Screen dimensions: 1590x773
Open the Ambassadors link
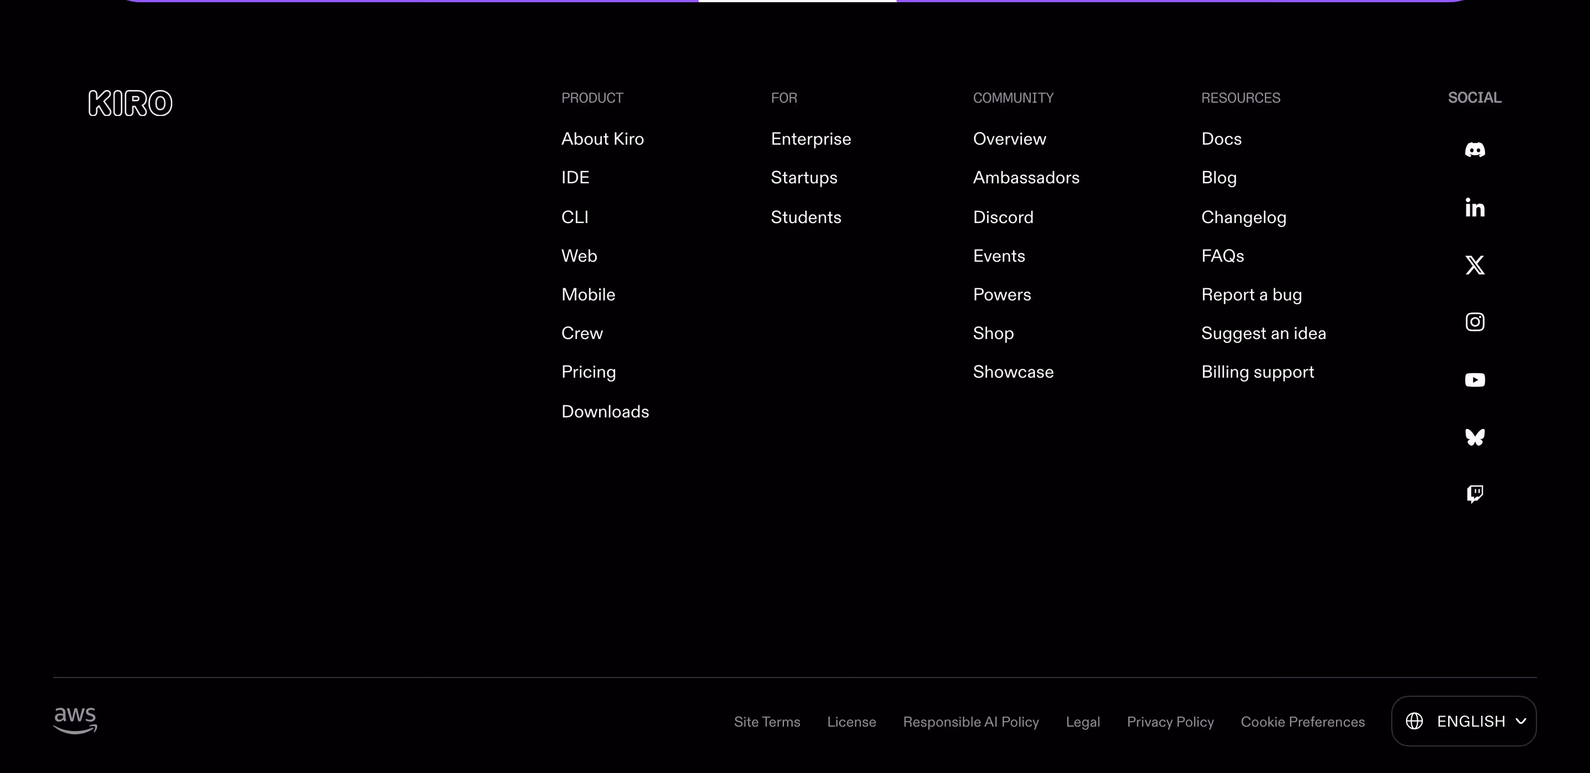1026,178
